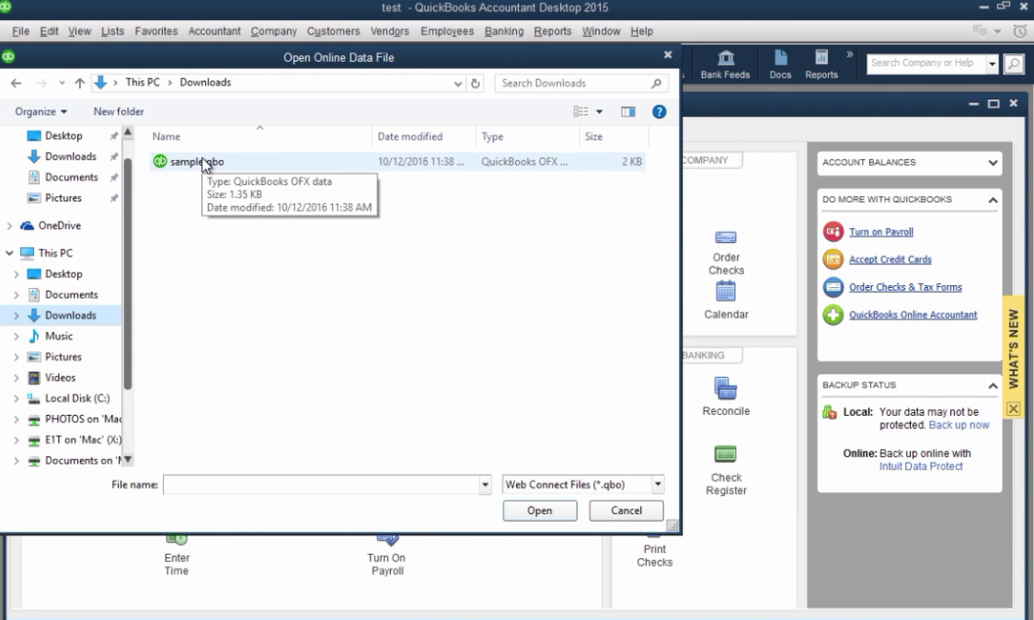Image resolution: width=1034 pixels, height=620 pixels.
Task: Open Docs in the icon bar
Action: coord(780,64)
